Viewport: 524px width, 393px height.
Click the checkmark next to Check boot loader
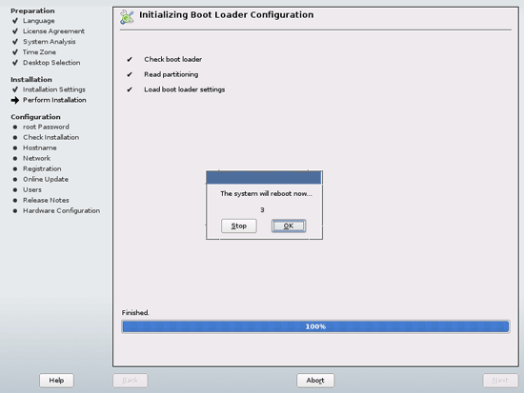click(130, 59)
